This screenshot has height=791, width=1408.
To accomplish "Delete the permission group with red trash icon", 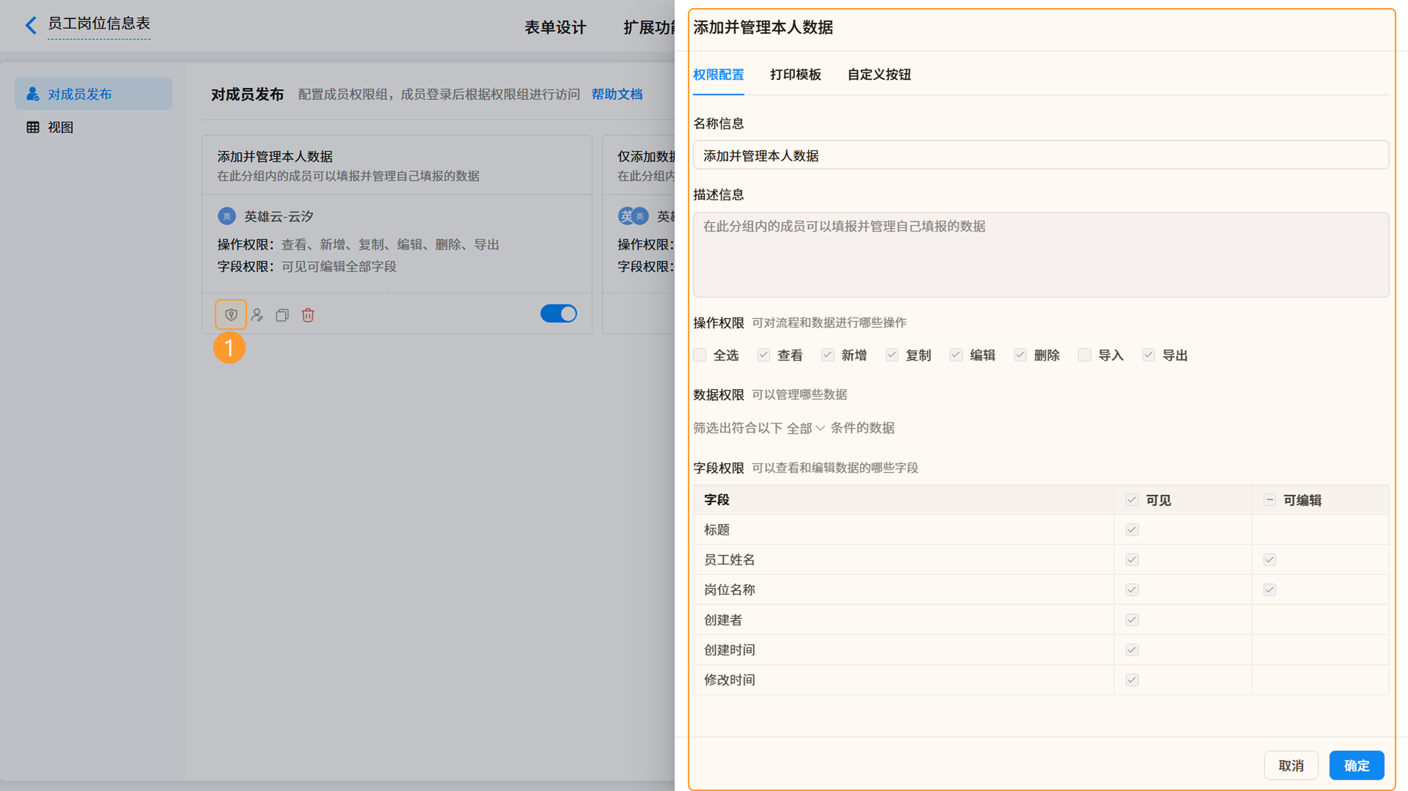I will [308, 314].
